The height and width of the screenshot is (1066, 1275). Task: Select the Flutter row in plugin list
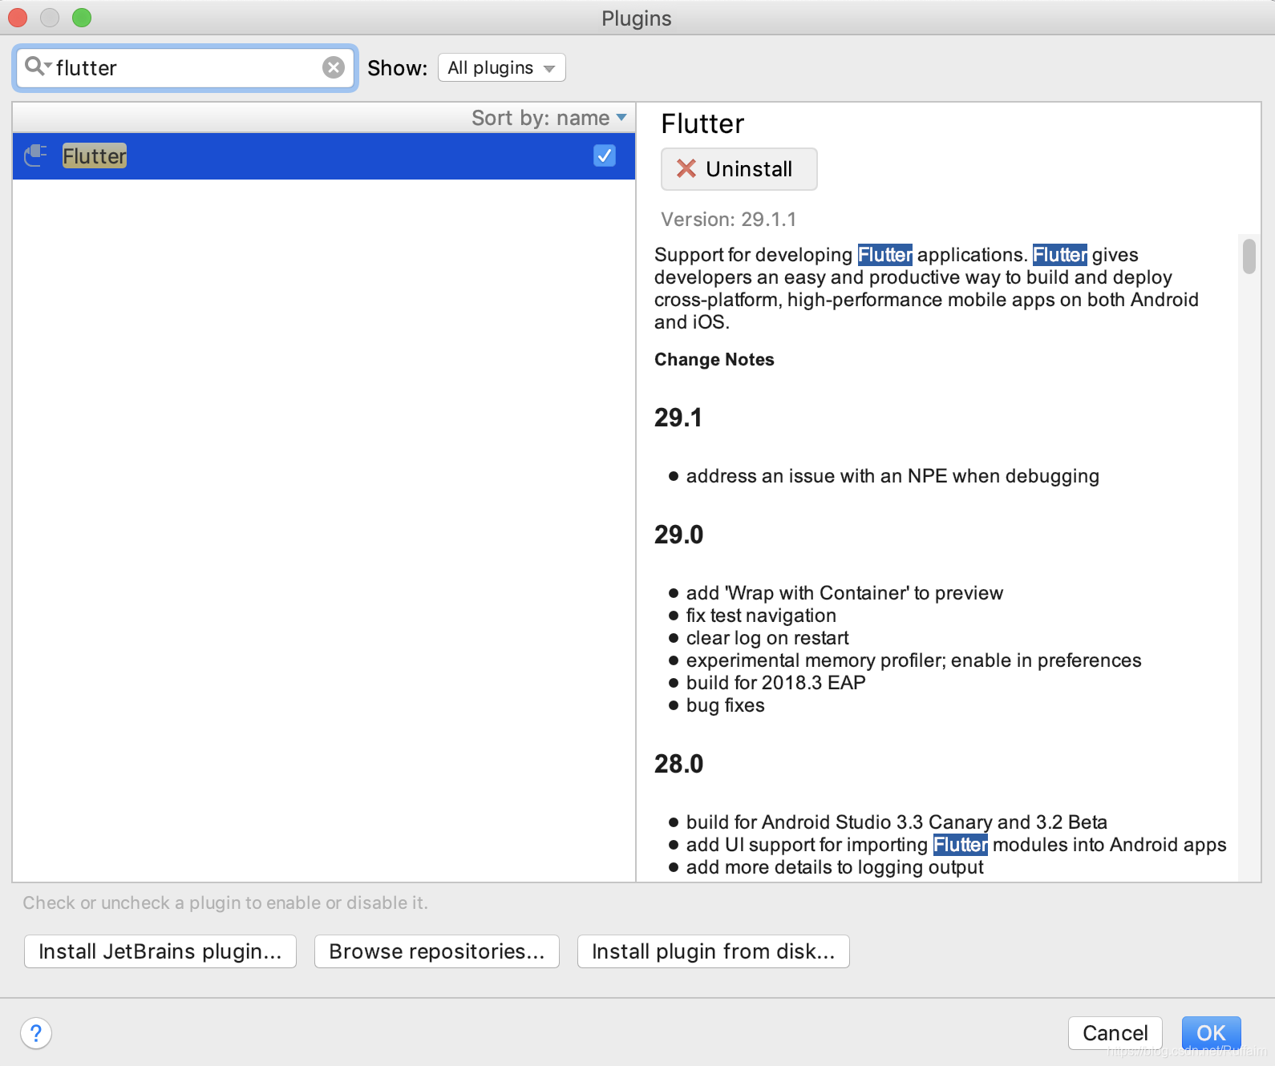point(324,155)
